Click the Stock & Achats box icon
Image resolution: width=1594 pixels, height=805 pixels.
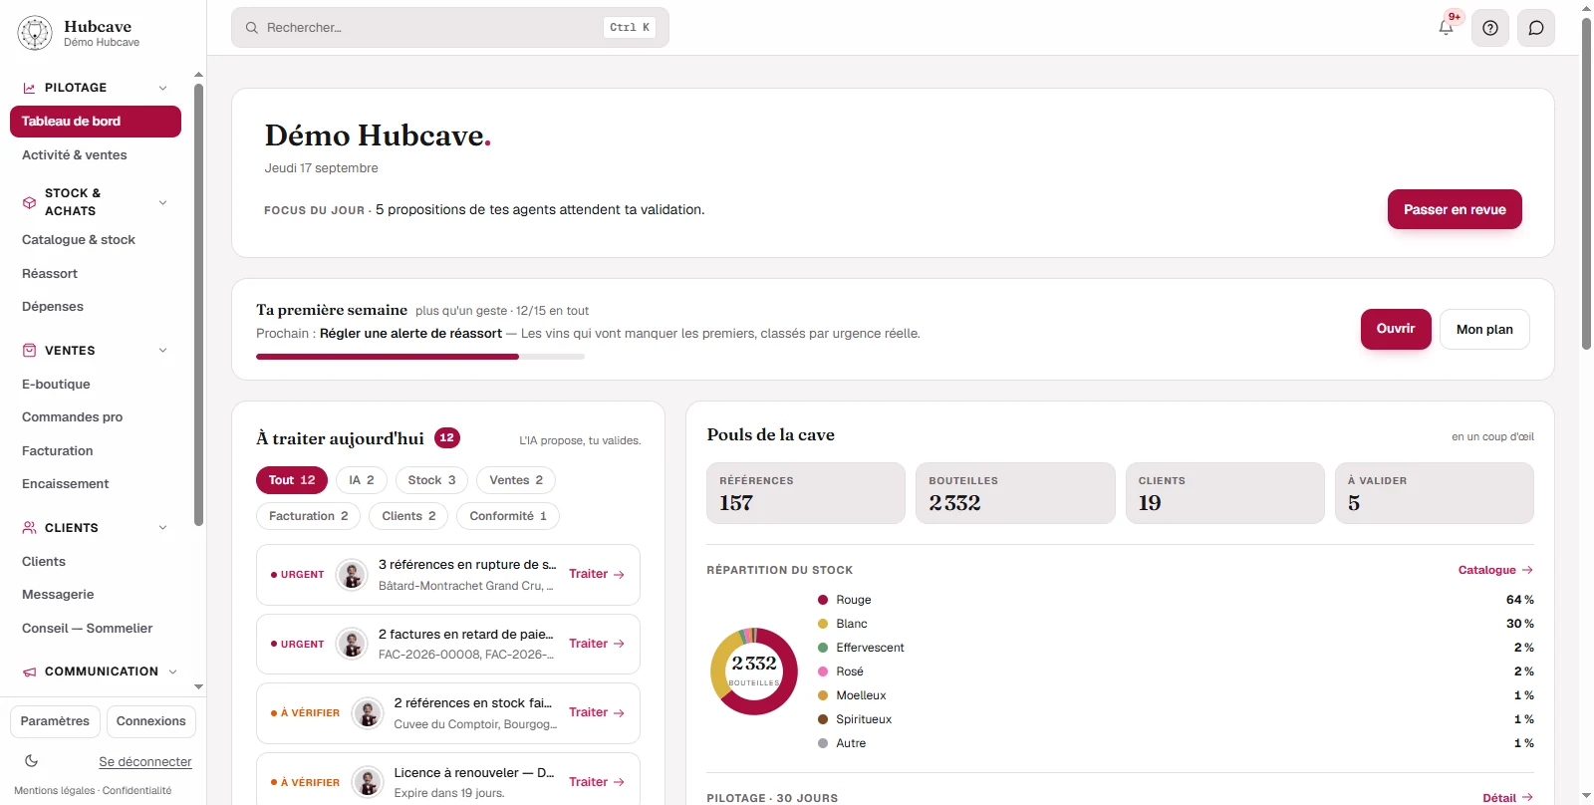(29, 202)
